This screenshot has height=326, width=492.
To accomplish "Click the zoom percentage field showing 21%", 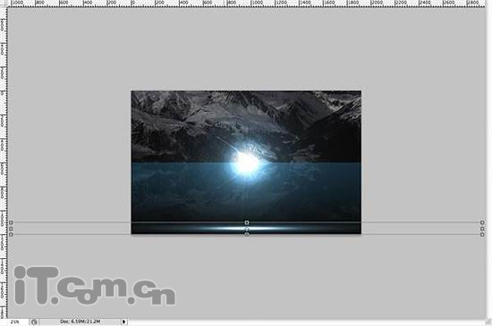I will click(x=14, y=322).
